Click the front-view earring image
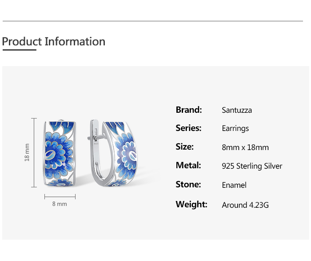 [x=61, y=153]
